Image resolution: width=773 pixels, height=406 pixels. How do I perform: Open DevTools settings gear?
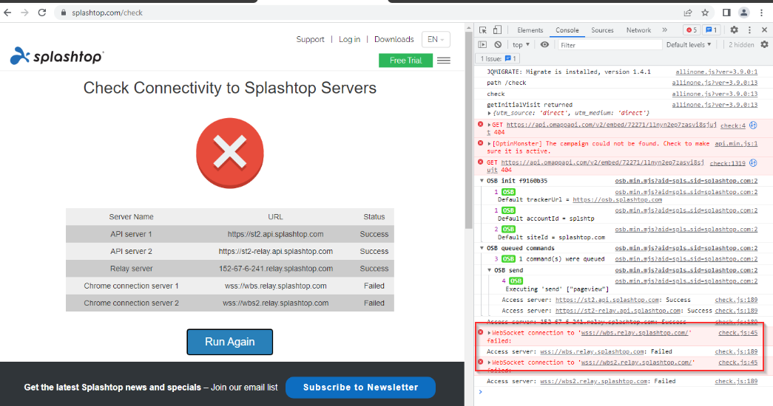734,30
